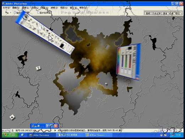The width and height of the screenshot is (185, 139).
Task: Expand the Move tool preset dropdown arrow
Action: tap(11, 12)
